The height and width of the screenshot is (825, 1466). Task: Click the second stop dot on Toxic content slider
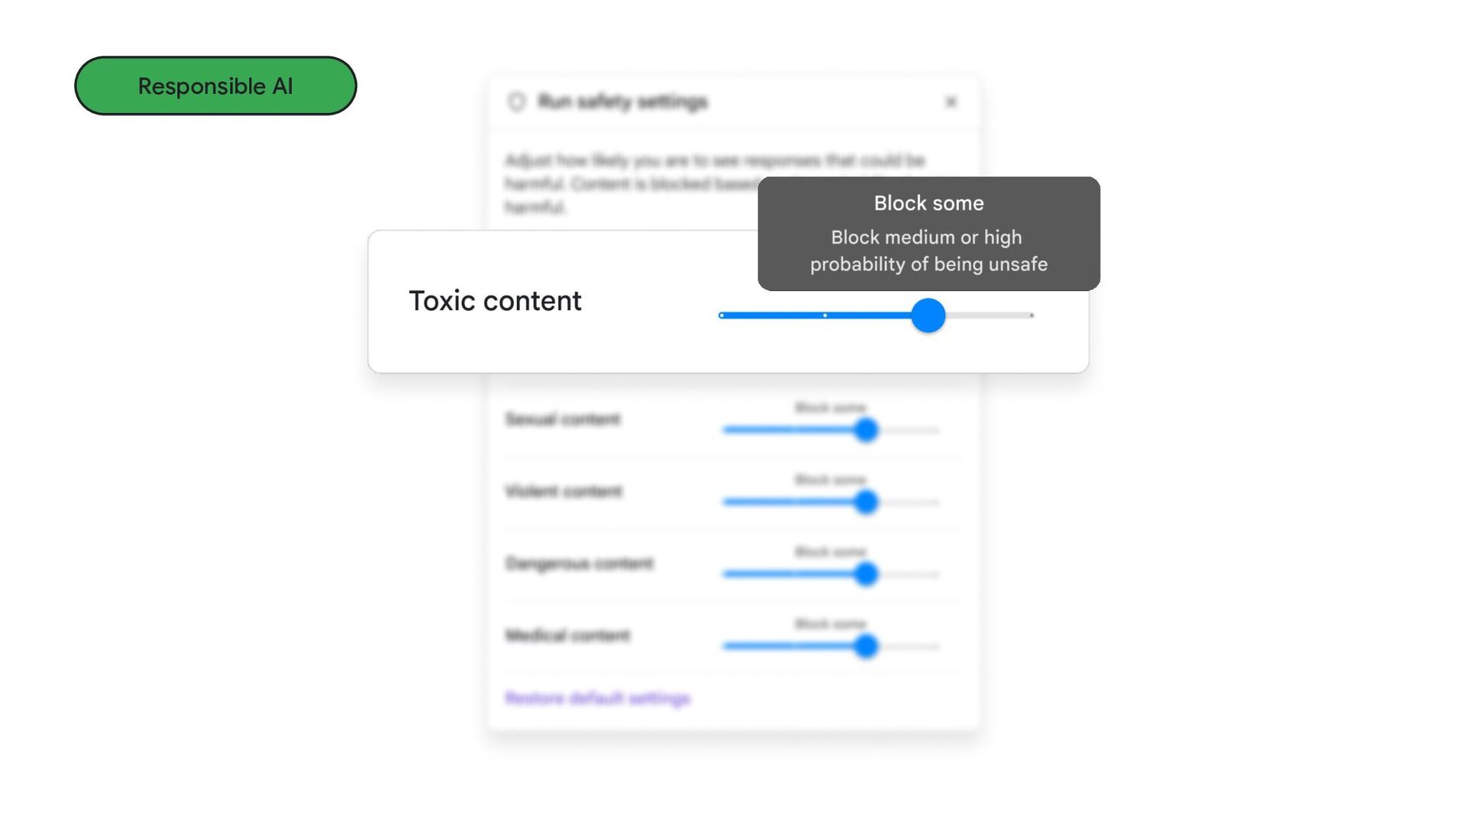[825, 315]
